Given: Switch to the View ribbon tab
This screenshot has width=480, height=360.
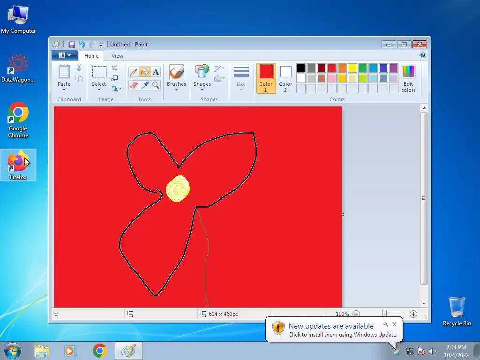Looking at the screenshot, I should [117, 56].
